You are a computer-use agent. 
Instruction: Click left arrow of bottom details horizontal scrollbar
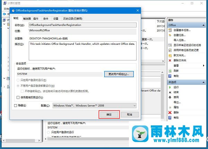(46, 139)
